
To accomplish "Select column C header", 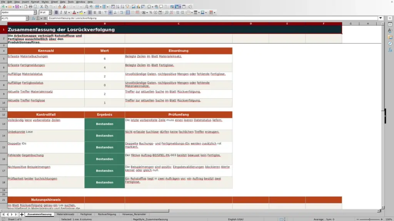I will tap(179, 23).
